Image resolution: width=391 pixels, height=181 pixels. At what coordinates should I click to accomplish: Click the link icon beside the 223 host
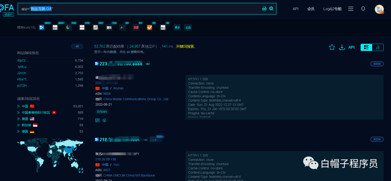[x=147, y=64]
